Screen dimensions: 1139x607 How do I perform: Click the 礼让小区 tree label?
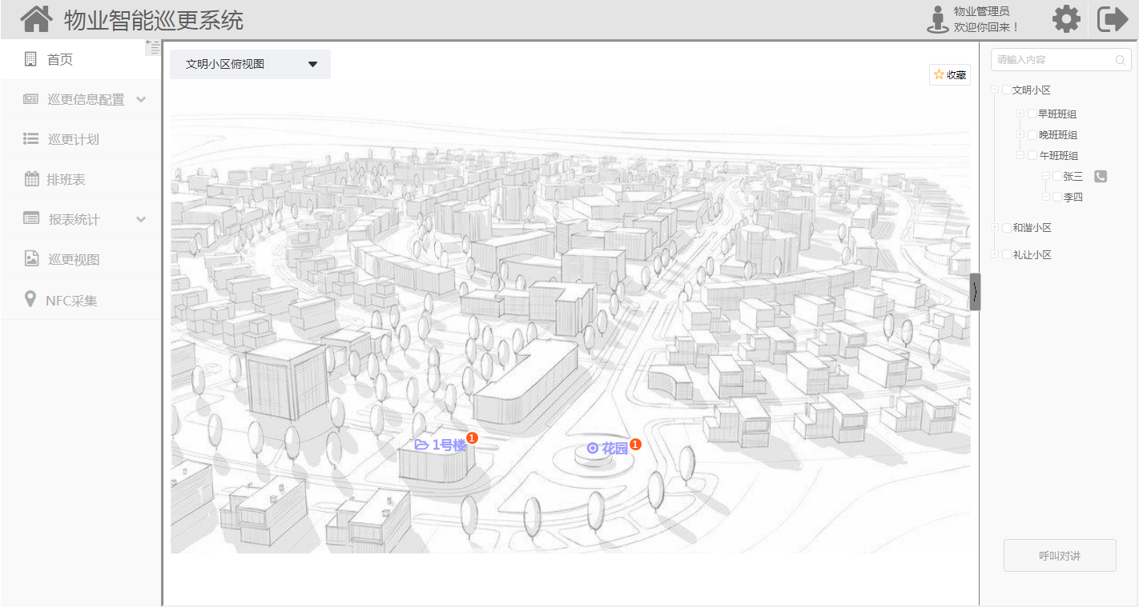pyautogui.click(x=1032, y=255)
